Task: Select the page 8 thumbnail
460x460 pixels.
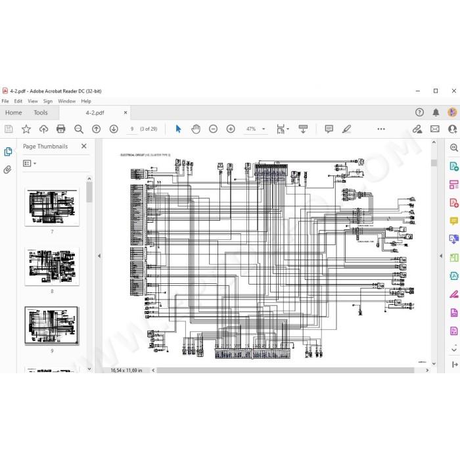Action: coord(52,266)
